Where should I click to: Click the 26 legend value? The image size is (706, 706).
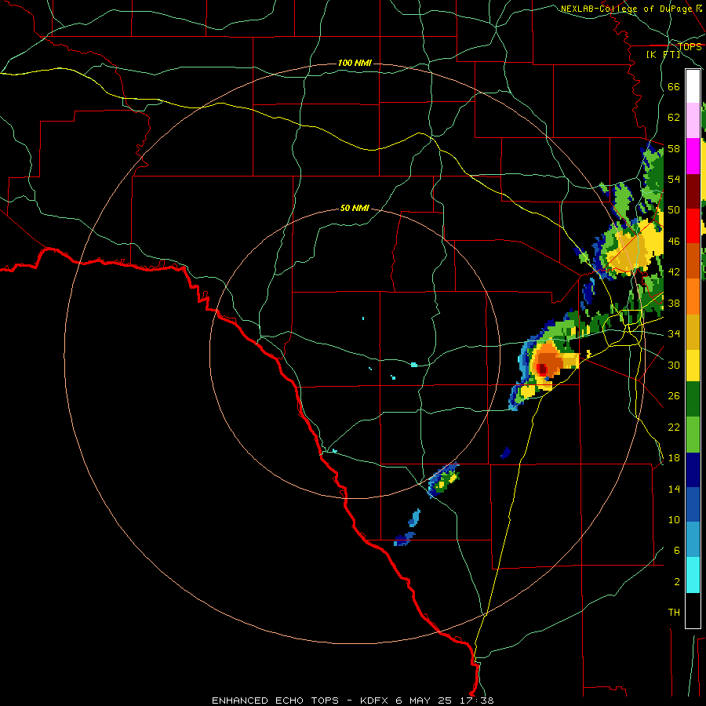pos(674,396)
